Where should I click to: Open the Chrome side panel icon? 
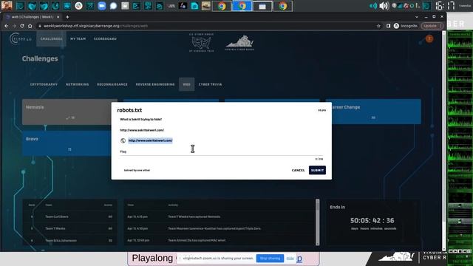point(388,26)
